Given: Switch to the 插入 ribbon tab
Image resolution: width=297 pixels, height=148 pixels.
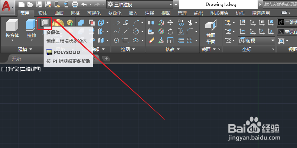Looking at the screenshot, I should pyautogui.click(x=133, y=13).
